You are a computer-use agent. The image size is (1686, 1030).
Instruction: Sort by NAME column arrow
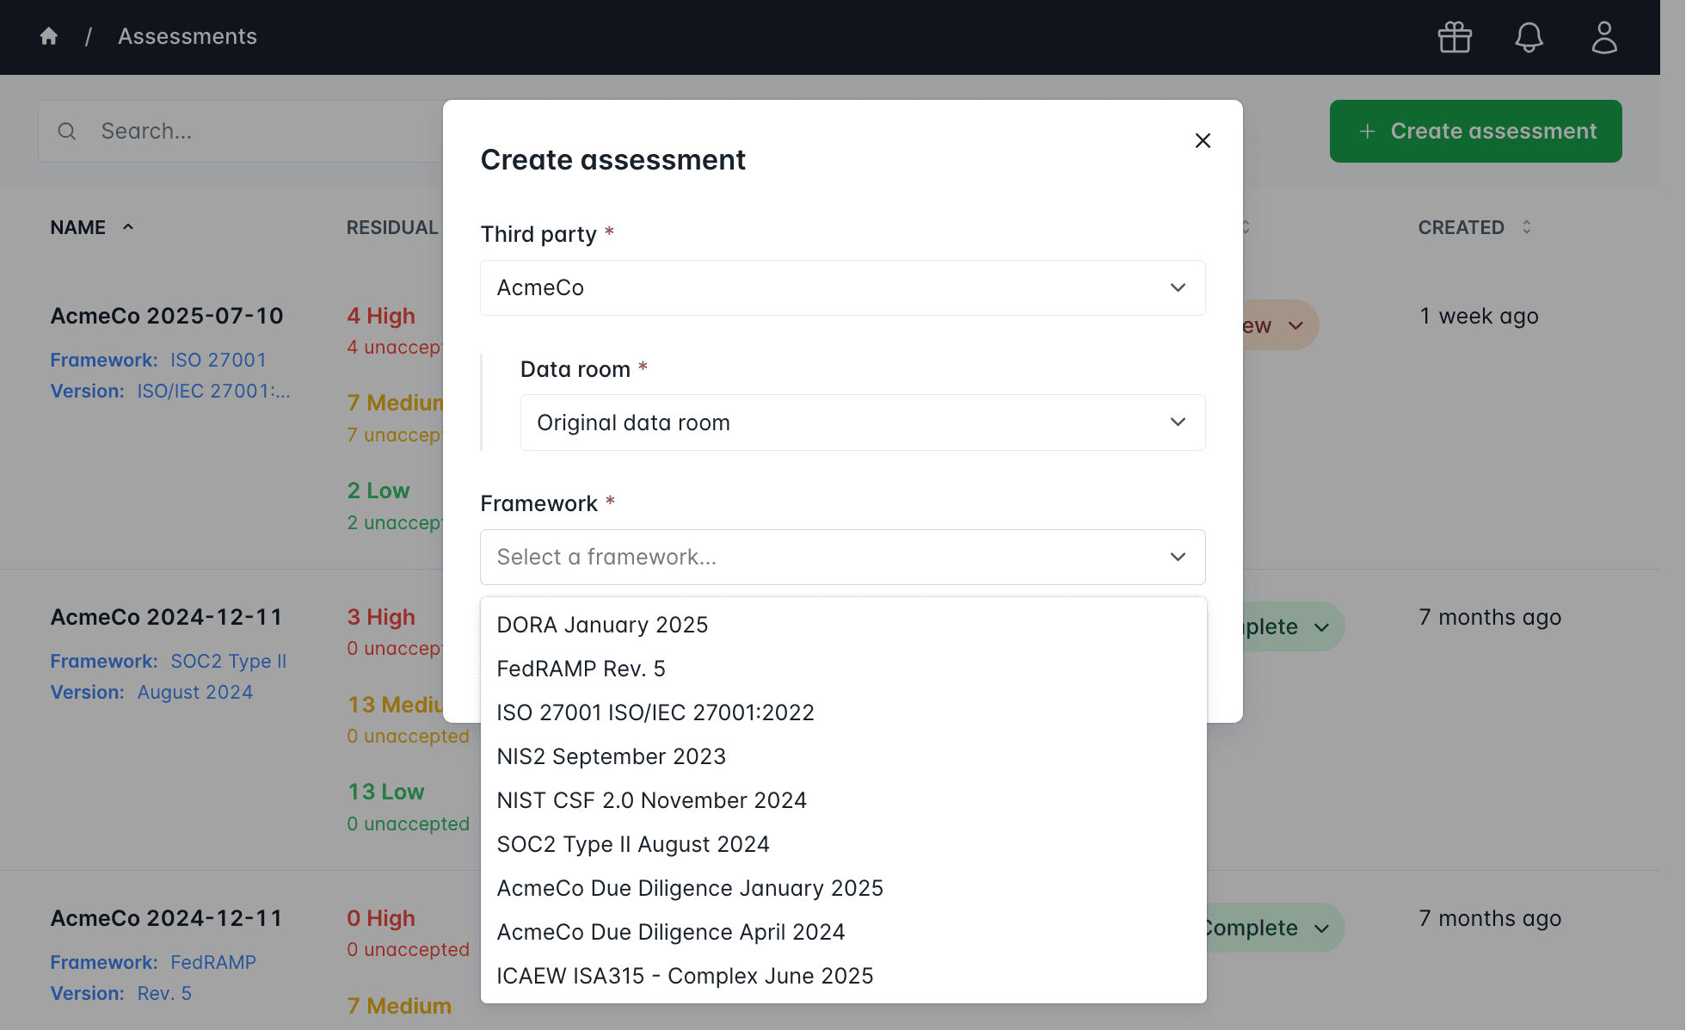128,227
